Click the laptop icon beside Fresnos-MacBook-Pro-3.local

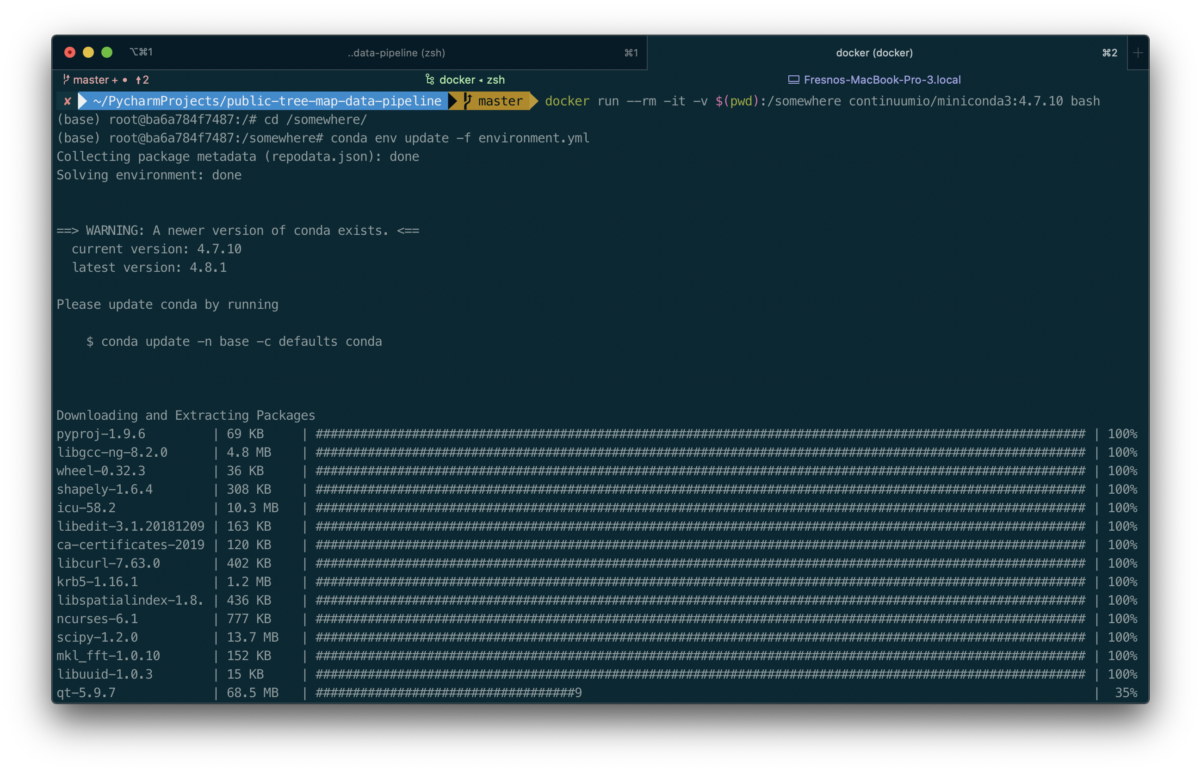(793, 80)
